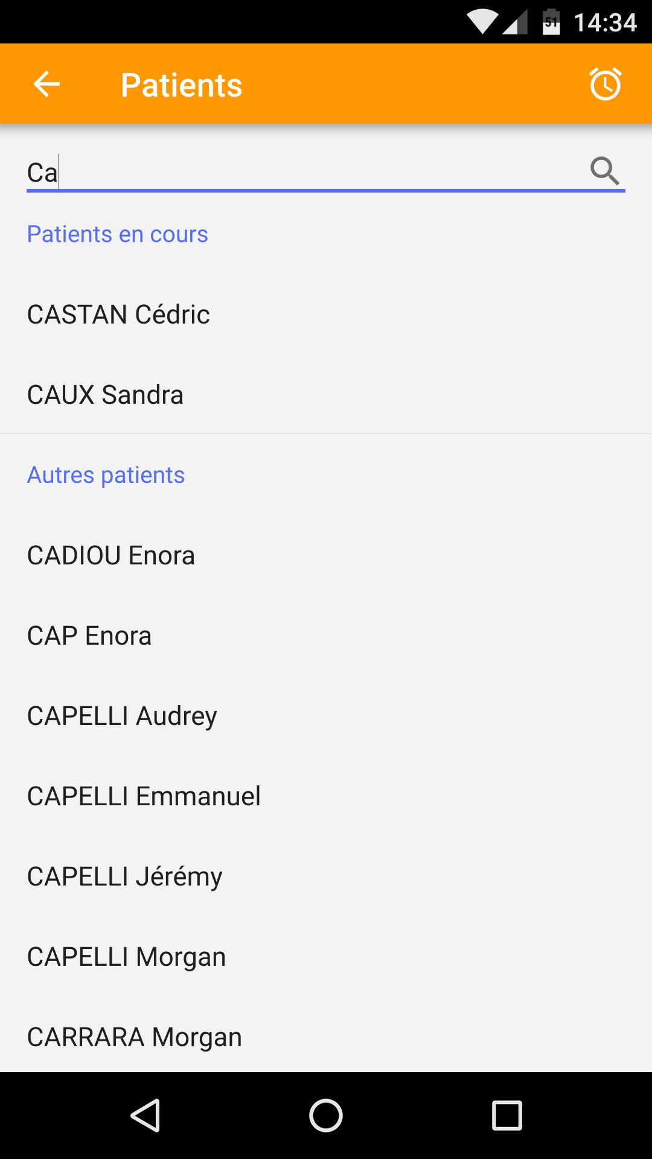
Task: Open the alarm clock reminders icon
Action: (x=605, y=84)
